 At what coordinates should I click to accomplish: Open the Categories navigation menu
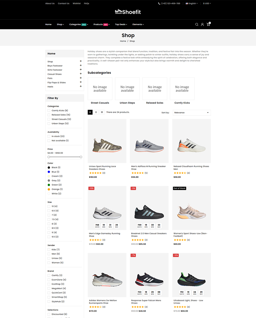[79, 24]
